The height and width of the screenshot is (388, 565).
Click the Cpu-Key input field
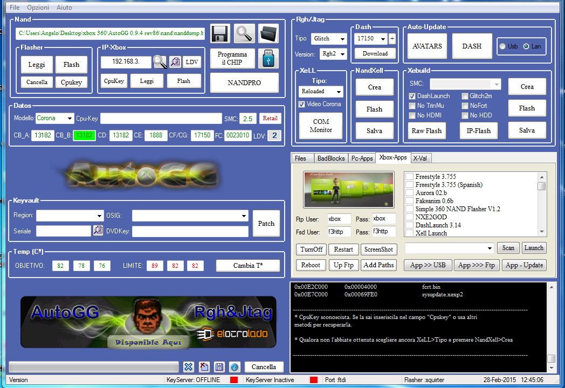pos(161,119)
